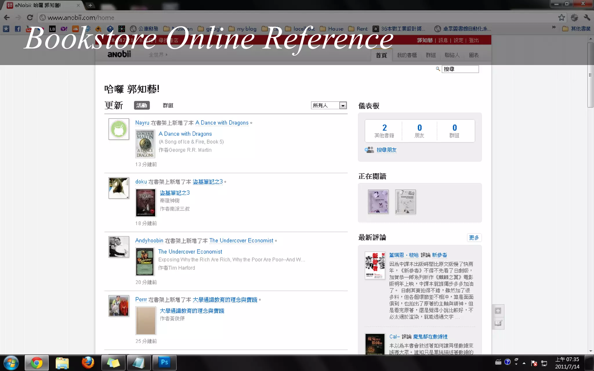Viewport: 594px width, 371px height.
Task: Open Firefox from the taskbar
Action: (88, 363)
